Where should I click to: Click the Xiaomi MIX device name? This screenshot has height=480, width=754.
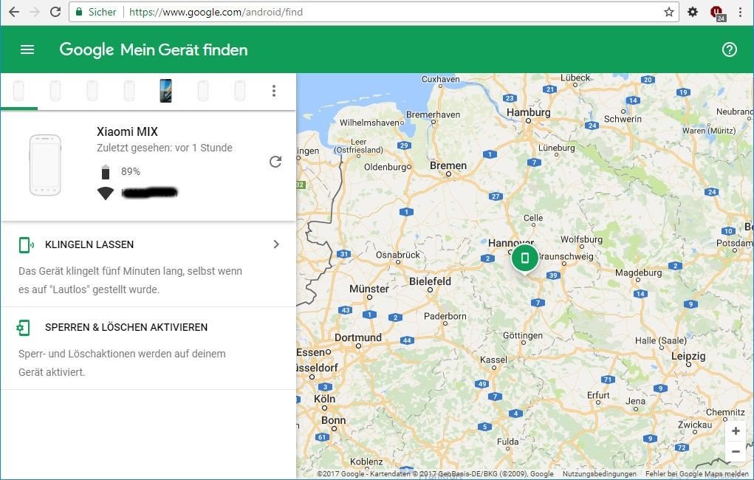(127, 131)
